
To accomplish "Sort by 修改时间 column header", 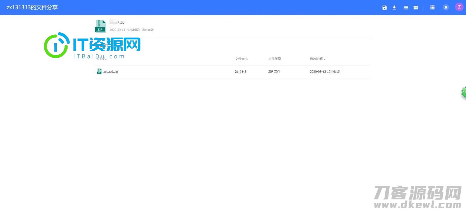I will coord(317,59).
